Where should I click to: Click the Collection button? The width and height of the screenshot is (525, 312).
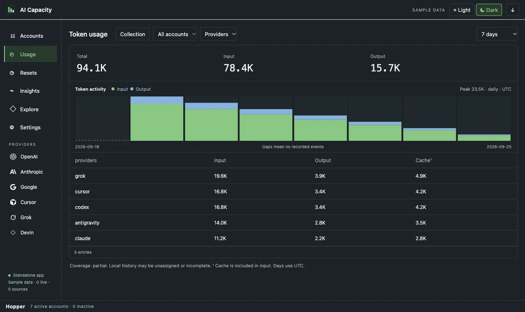tap(132, 34)
